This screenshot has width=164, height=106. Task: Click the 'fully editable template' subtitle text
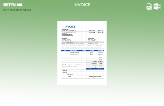tap(17, 10)
